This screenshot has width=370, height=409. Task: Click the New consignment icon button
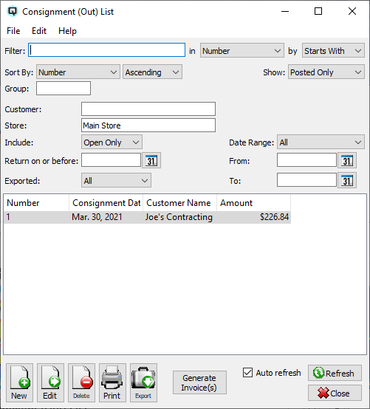click(19, 382)
